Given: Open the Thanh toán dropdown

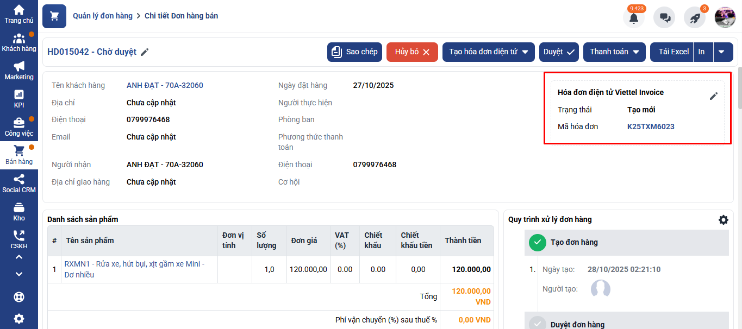Looking at the screenshot, I should coord(614,52).
